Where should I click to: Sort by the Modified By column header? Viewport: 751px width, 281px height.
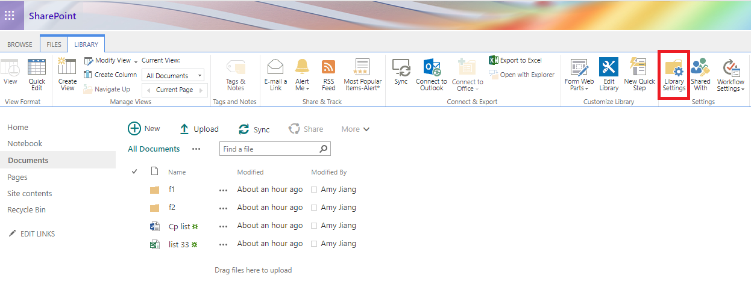click(x=328, y=172)
